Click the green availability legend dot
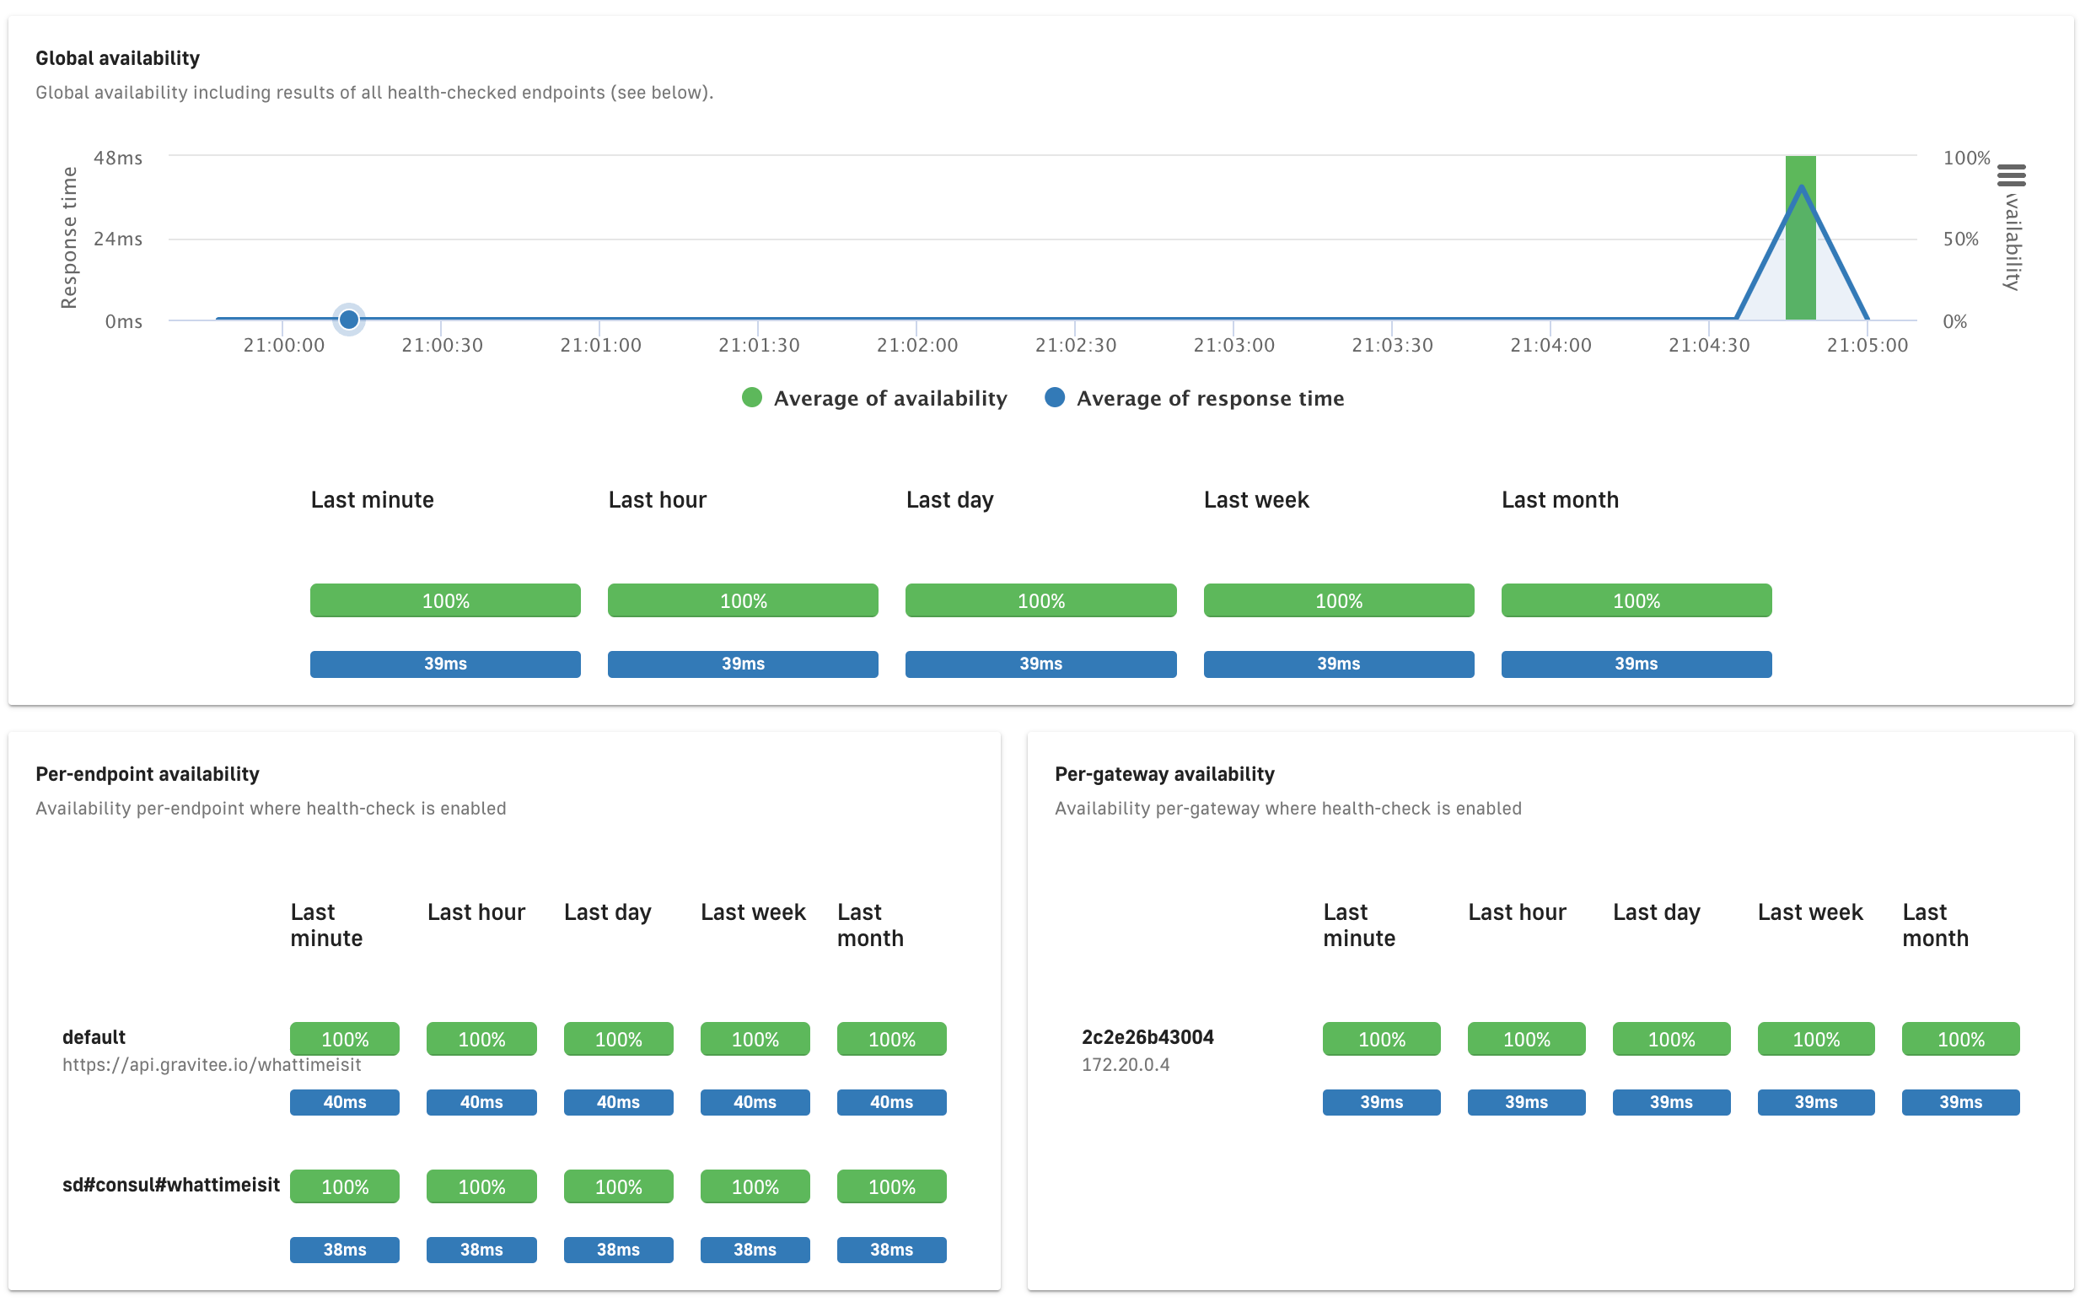 (x=752, y=398)
